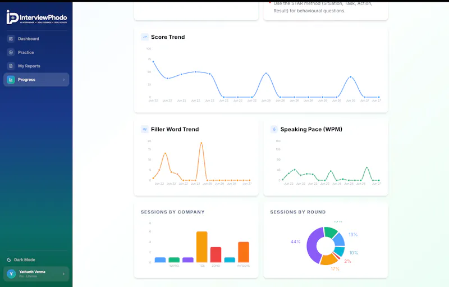
Task: Click the ZOHO axis label
Action: pos(216,266)
